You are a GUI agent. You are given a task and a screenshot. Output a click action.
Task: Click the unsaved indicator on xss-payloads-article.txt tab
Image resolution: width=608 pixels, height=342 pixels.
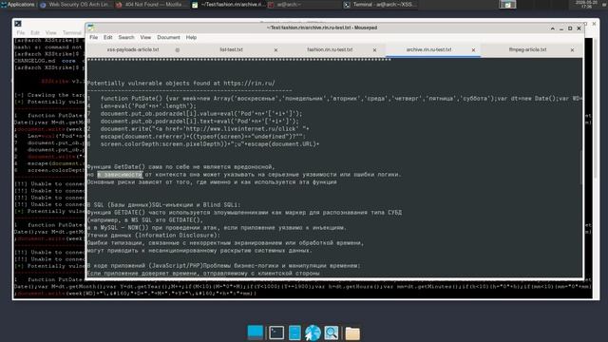coord(178,50)
